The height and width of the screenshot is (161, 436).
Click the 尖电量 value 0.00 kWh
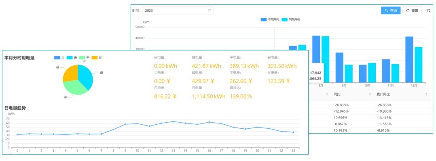coord(165,66)
